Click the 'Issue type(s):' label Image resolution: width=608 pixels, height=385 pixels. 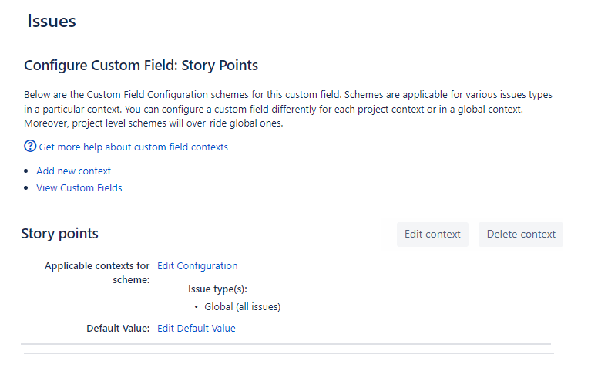217,289
